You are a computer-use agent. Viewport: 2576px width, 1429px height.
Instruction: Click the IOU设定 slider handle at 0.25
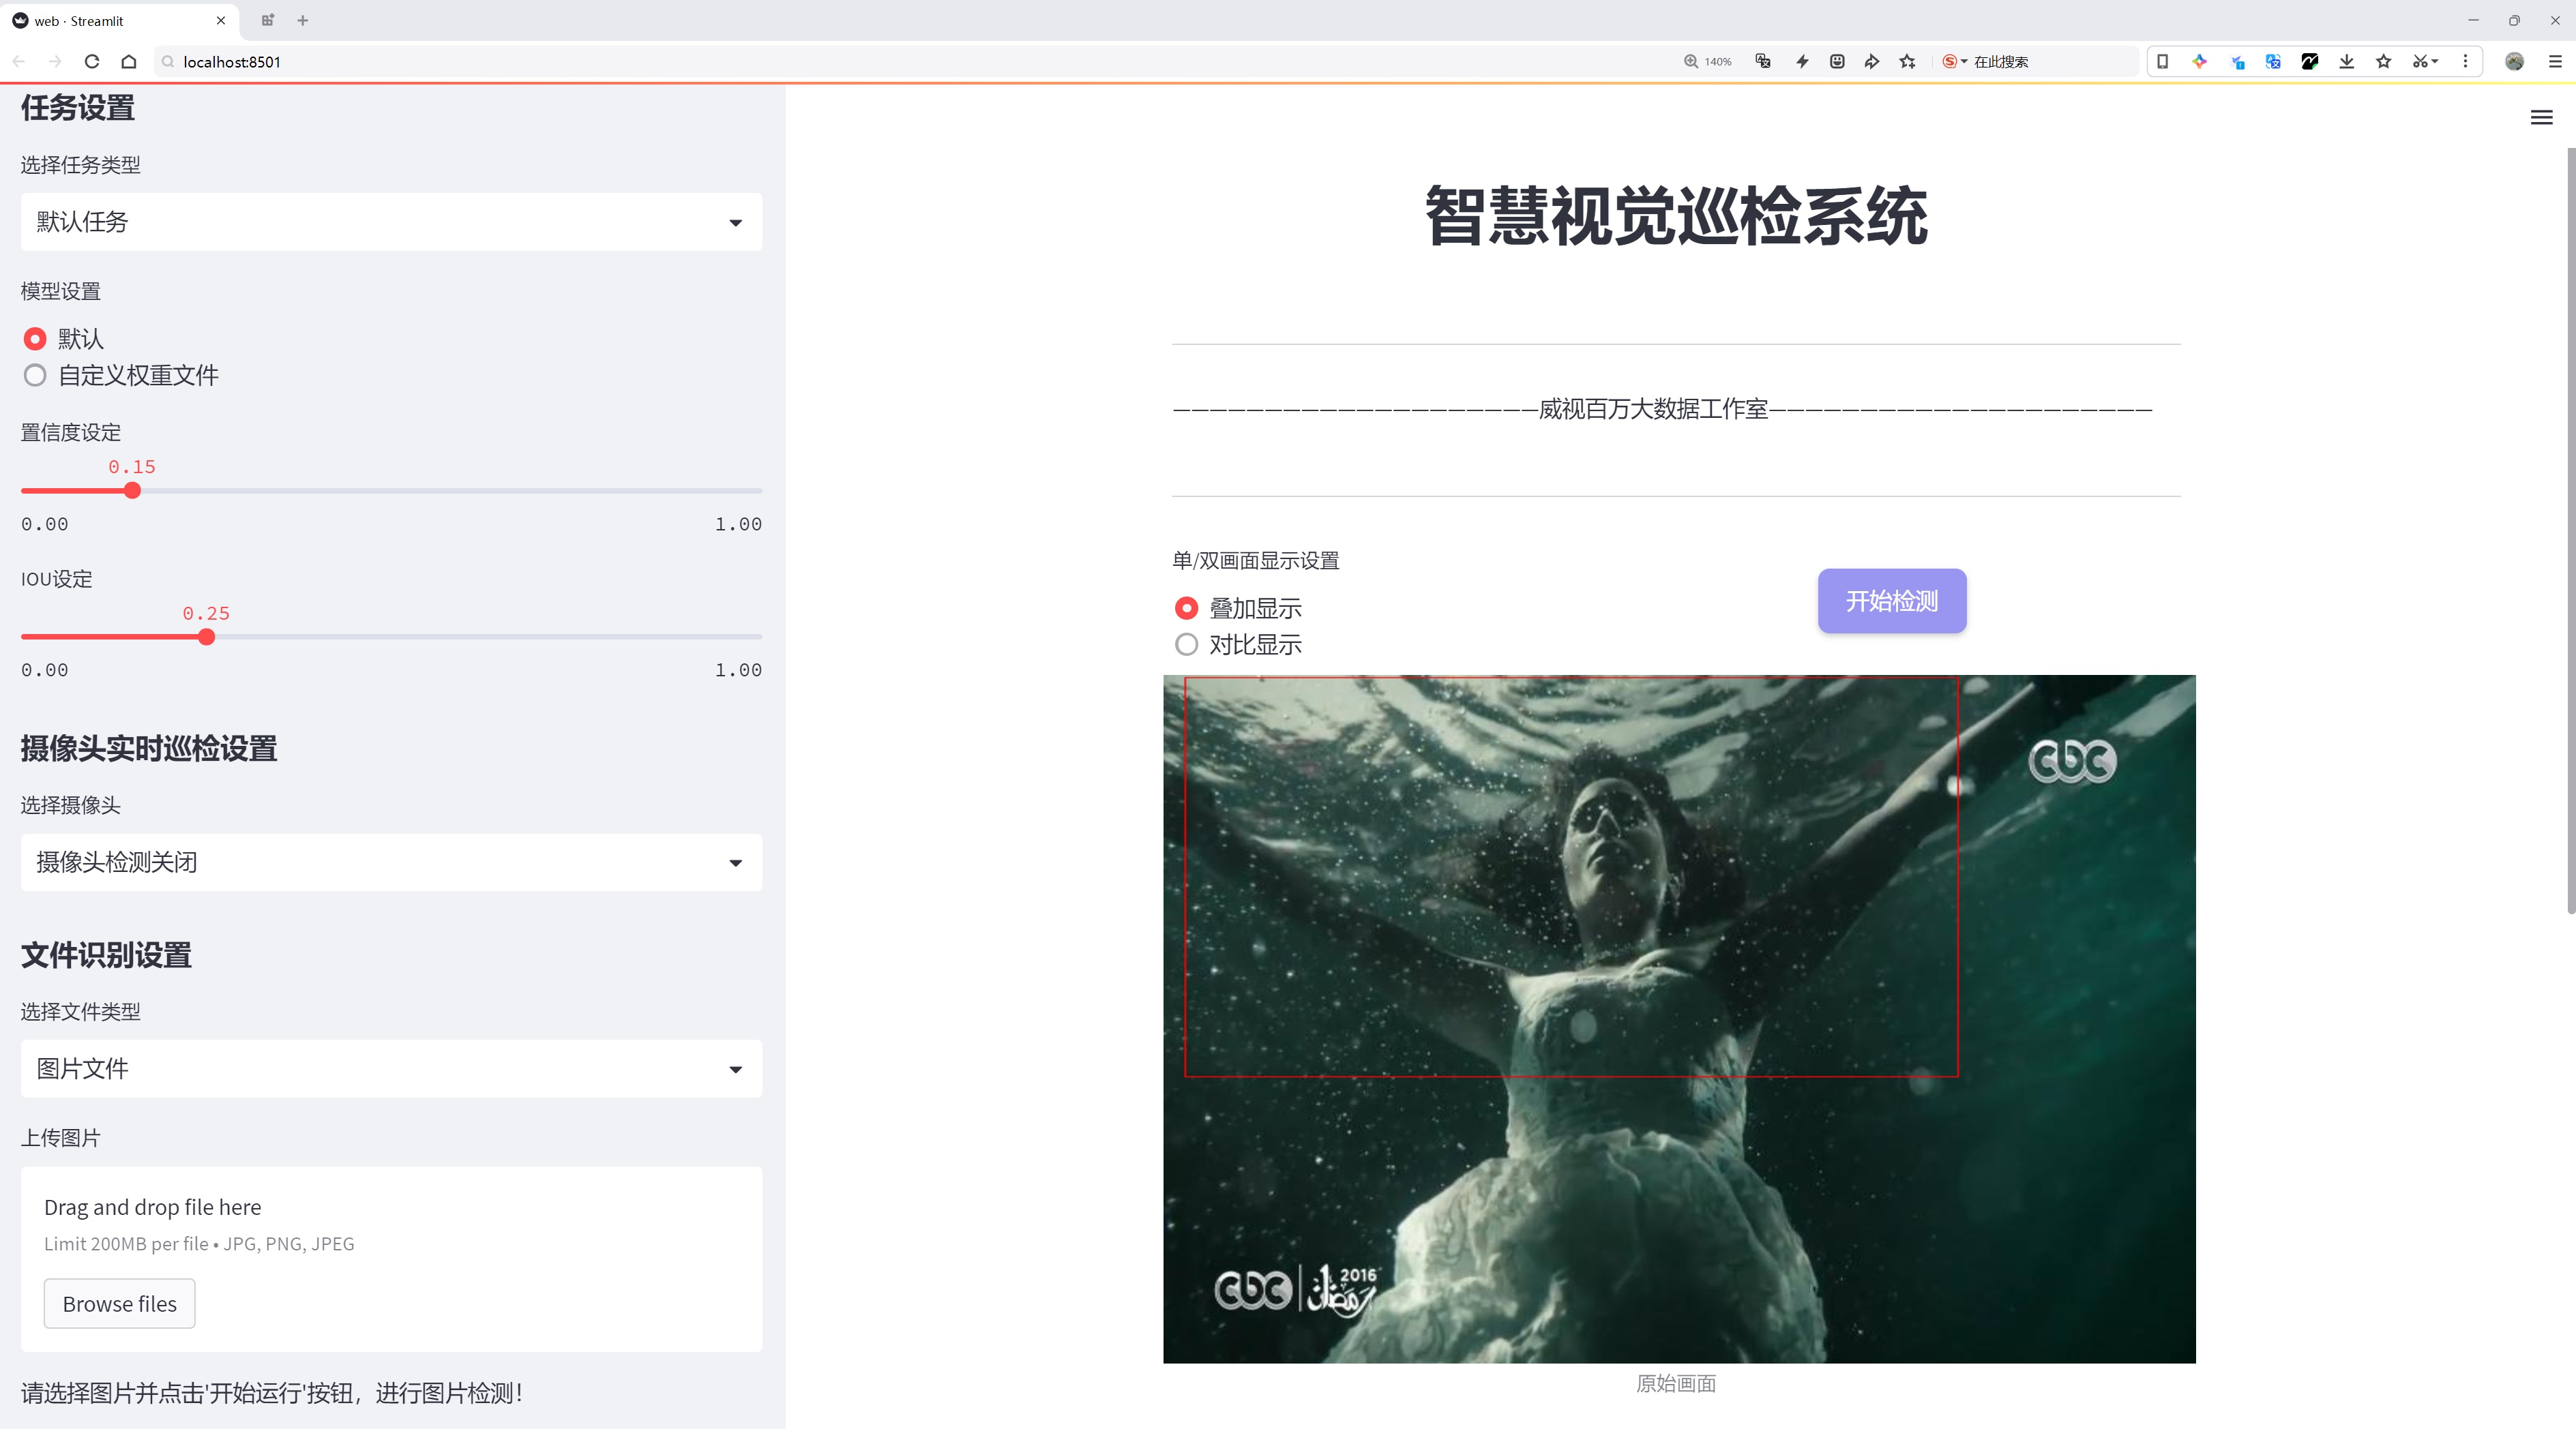[206, 637]
